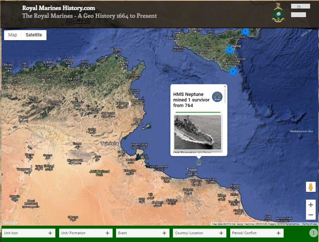The width and height of the screenshot is (319, 242).
Task: Click the Syracuse city label
Action: (x=239, y=59)
